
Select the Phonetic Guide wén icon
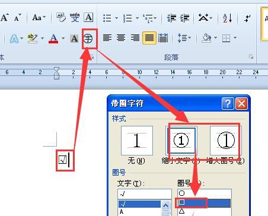coord(75,18)
